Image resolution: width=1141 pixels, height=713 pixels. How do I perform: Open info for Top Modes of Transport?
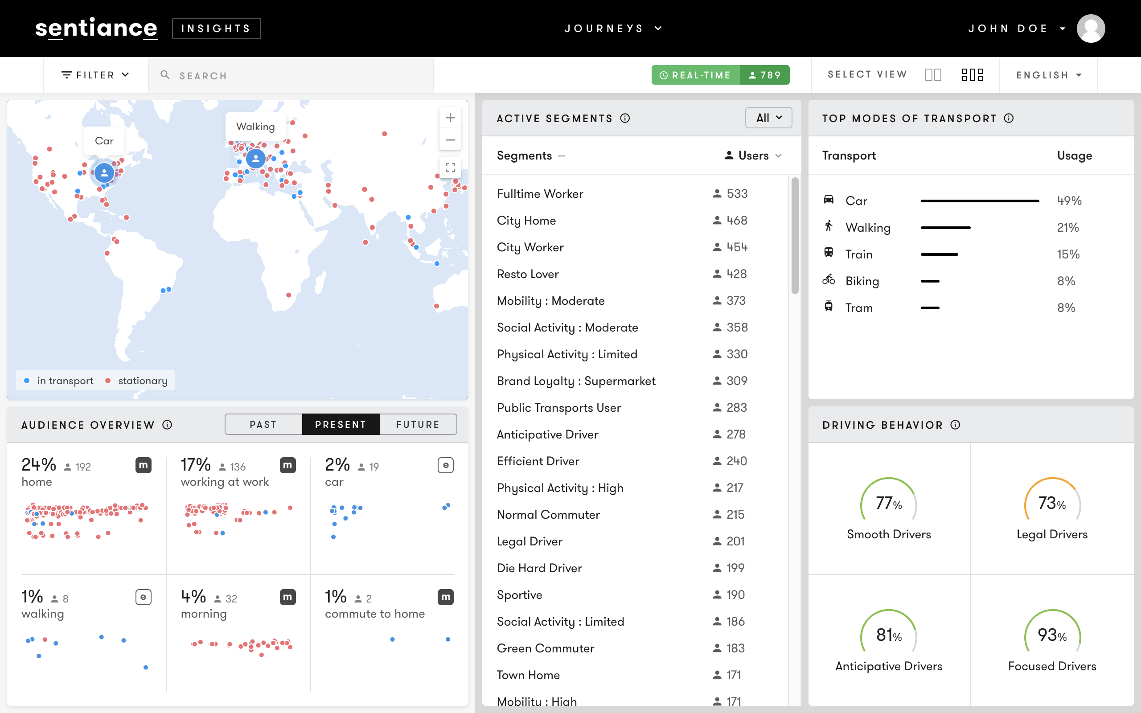pos(1009,119)
